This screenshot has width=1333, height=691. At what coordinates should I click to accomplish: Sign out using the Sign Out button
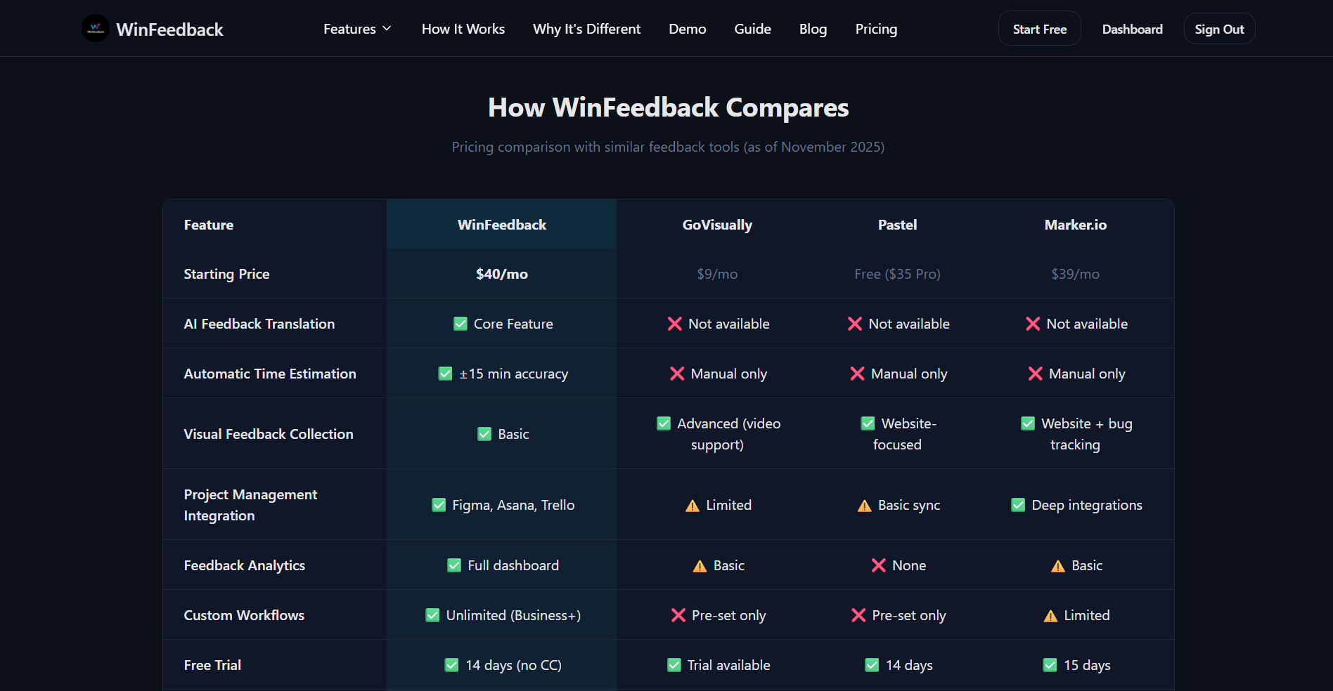1219,28
